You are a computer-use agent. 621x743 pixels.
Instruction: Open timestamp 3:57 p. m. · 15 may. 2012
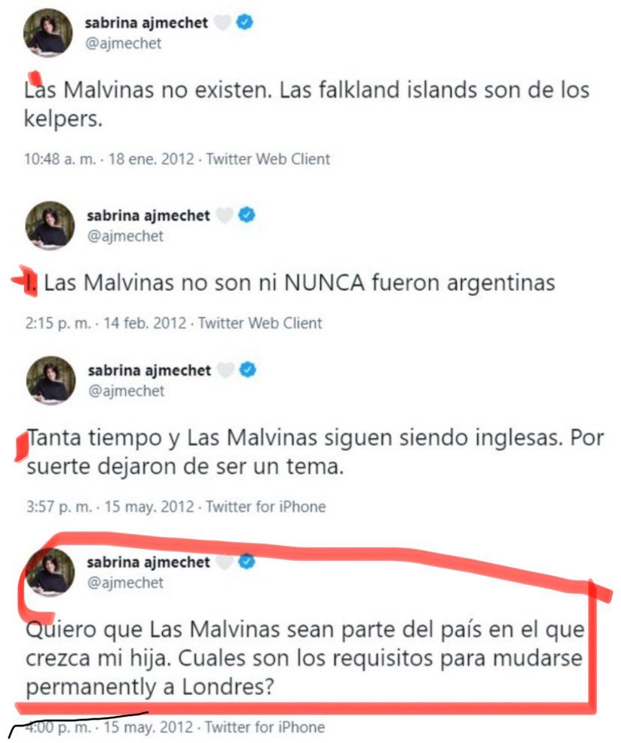(x=110, y=507)
